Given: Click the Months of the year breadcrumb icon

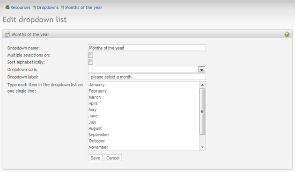Looking at the screenshot, I should tap(62, 7).
